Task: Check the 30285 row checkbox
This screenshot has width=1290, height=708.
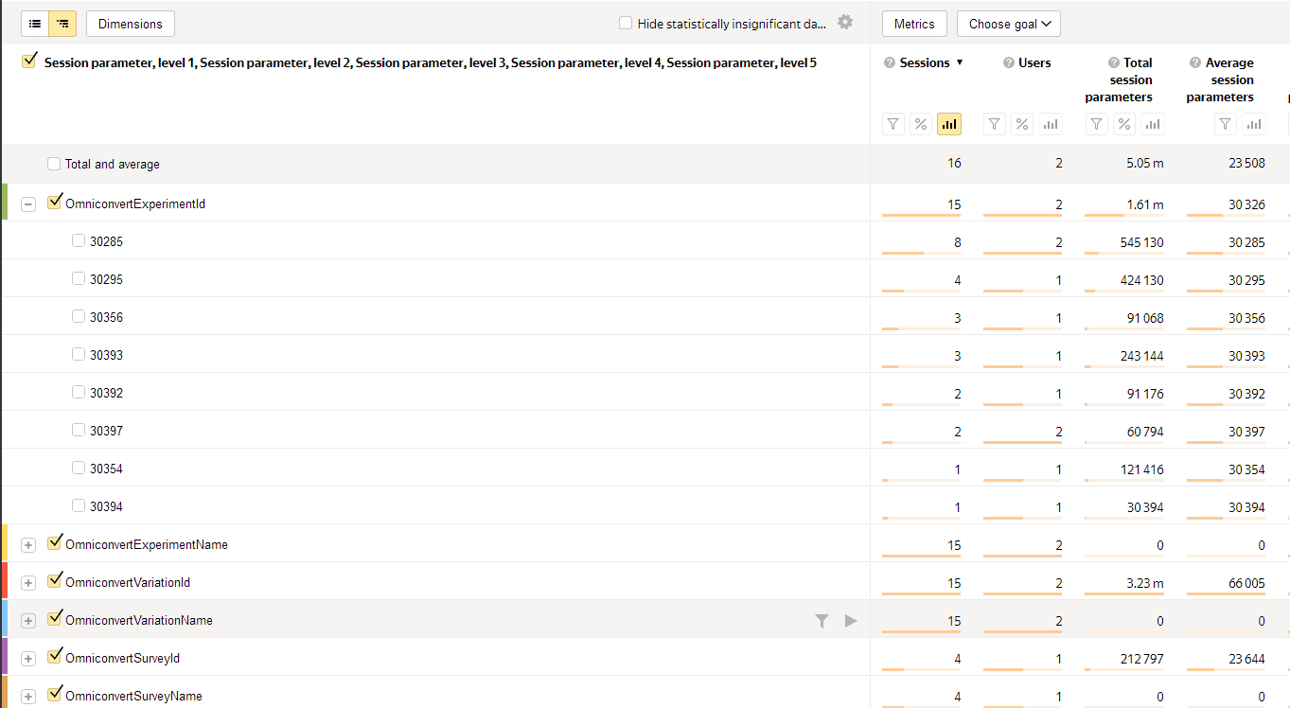Action: [x=79, y=240]
